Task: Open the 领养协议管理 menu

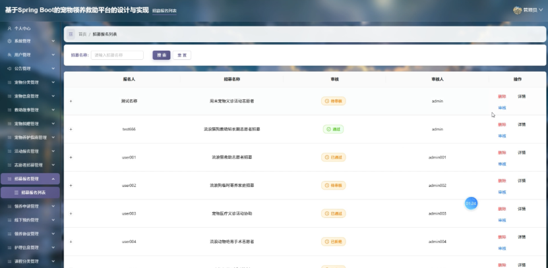Action: 30,234
